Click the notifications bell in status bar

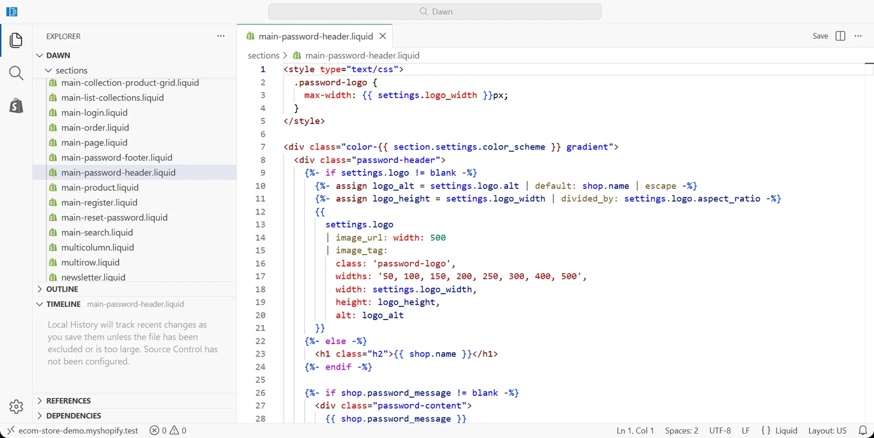pos(863,430)
